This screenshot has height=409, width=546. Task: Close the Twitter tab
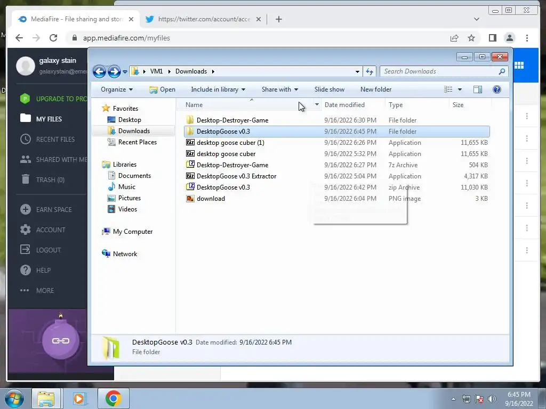click(259, 19)
